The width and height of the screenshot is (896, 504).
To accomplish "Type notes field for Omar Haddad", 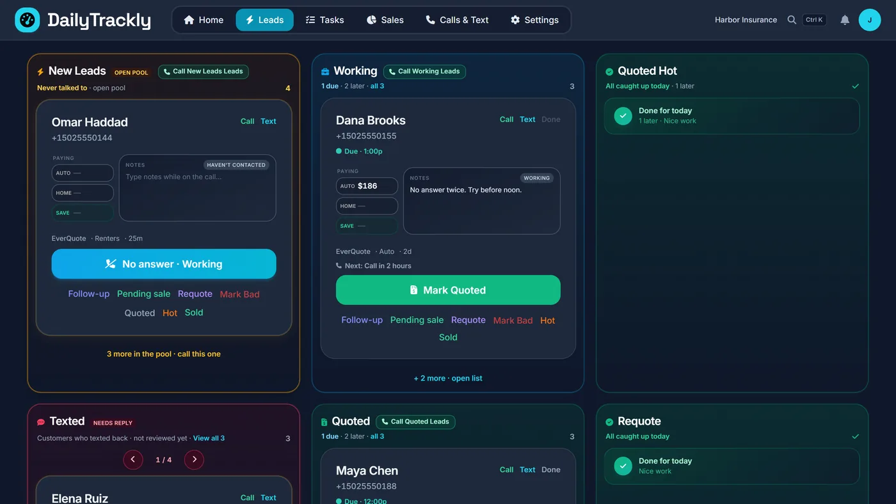I will [x=198, y=188].
